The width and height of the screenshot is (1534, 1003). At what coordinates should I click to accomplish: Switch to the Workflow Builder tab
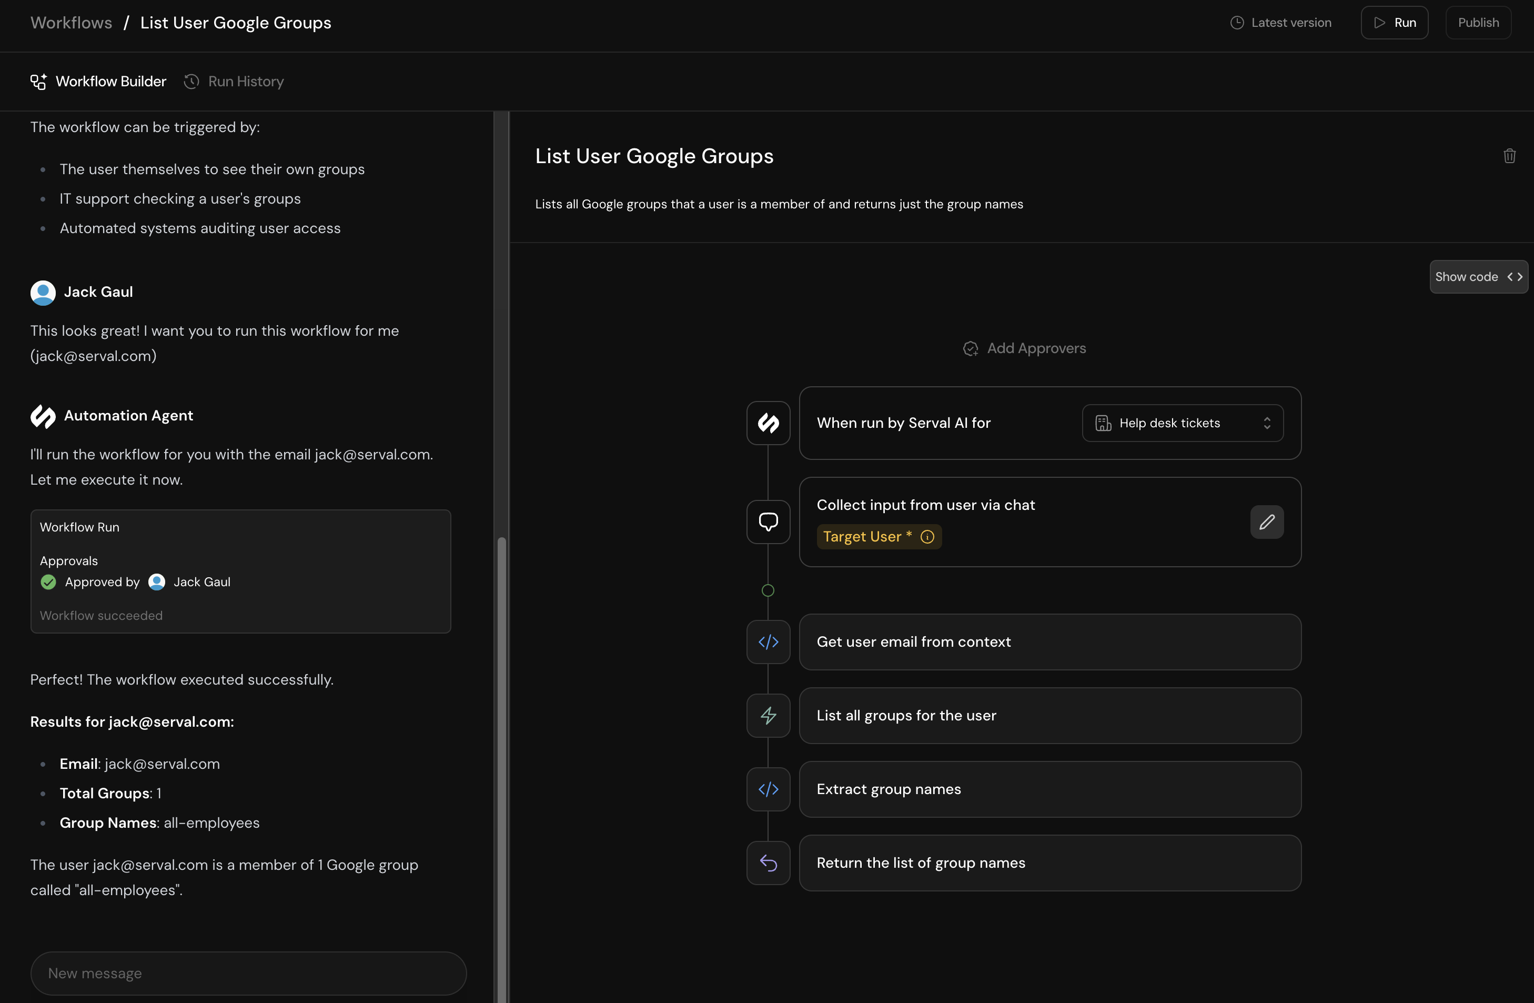click(x=97, y=81)
